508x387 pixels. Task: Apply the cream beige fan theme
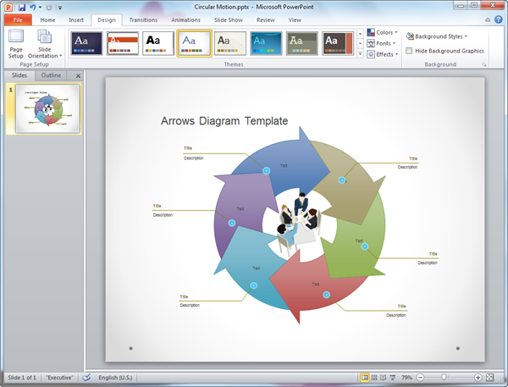click(230, 43)
